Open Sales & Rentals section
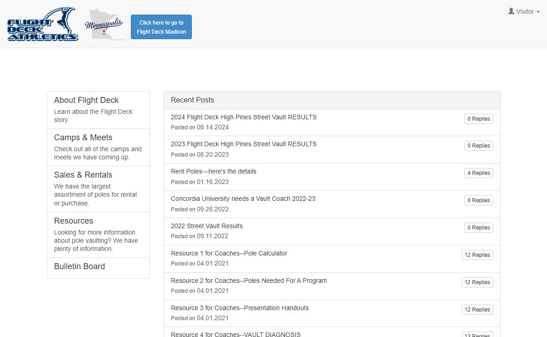 [98, 189]
